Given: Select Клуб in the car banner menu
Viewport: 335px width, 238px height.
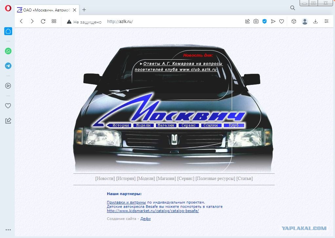Looking at the screenshot, I should 234,126.
